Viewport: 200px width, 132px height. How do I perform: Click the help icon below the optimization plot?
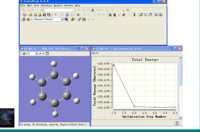[177, 123]
